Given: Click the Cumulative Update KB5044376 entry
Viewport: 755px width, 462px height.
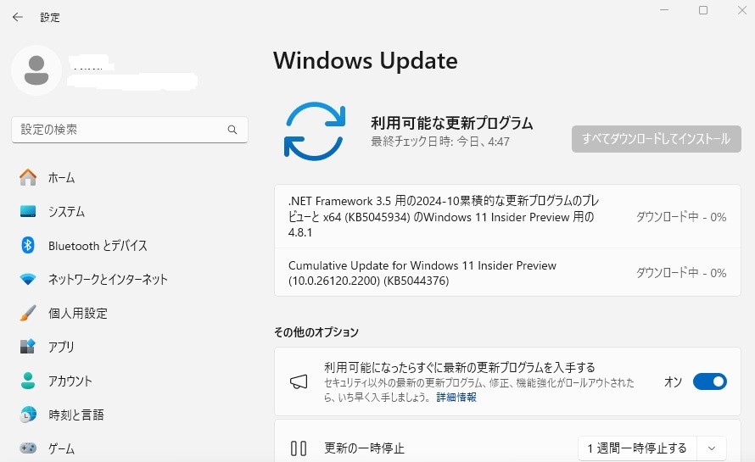Looking at the screenshot, I should (507, 272).
